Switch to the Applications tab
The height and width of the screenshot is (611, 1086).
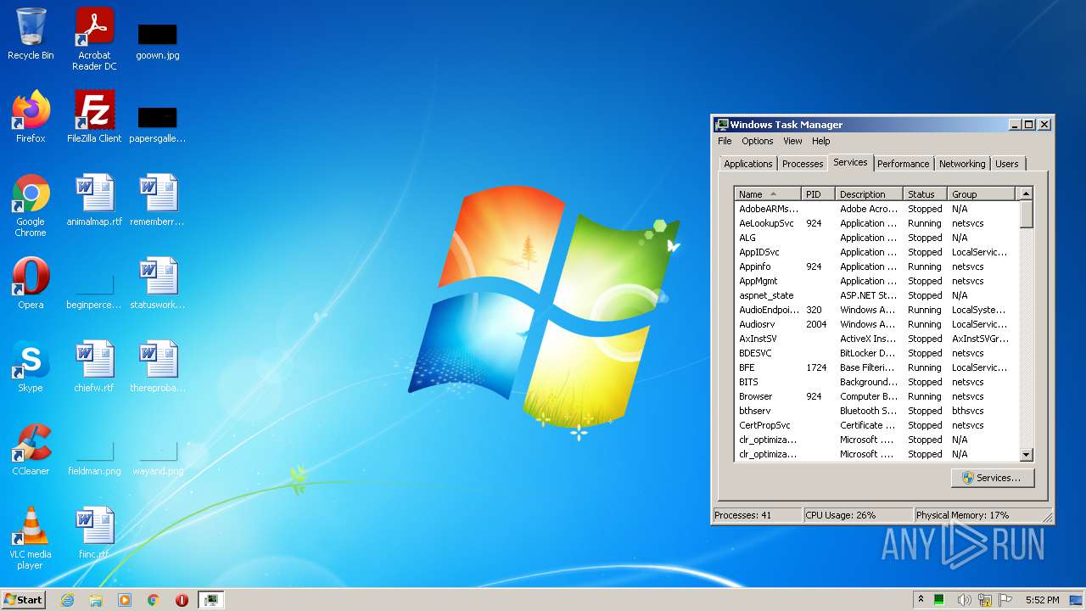[748, 164]
